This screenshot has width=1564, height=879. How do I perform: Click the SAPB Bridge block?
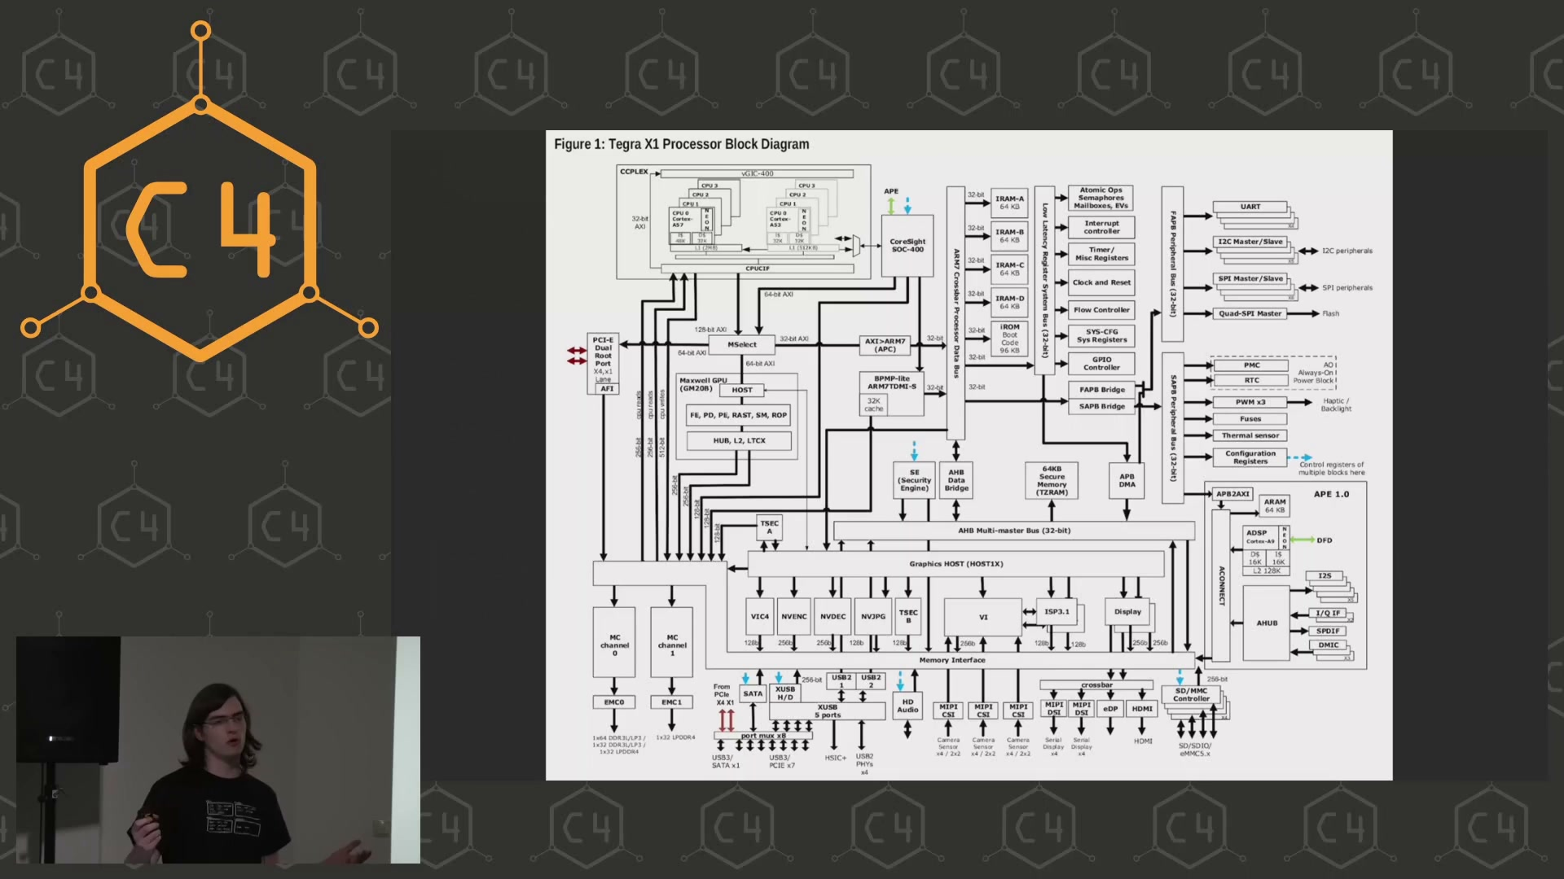(1101, 406)
